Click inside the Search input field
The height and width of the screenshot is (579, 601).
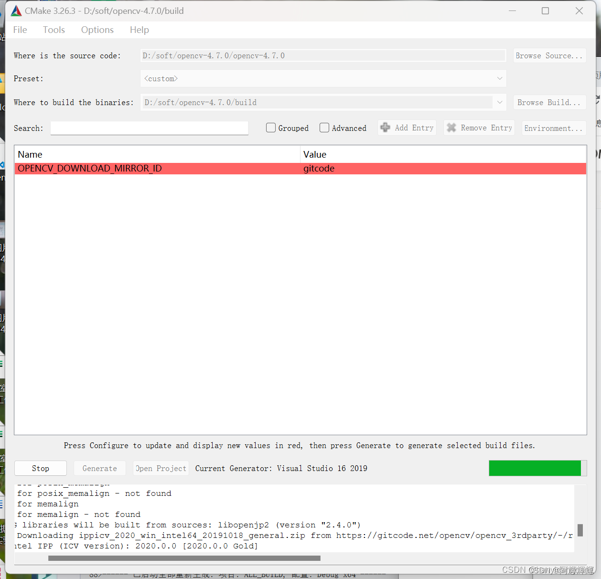149,128
